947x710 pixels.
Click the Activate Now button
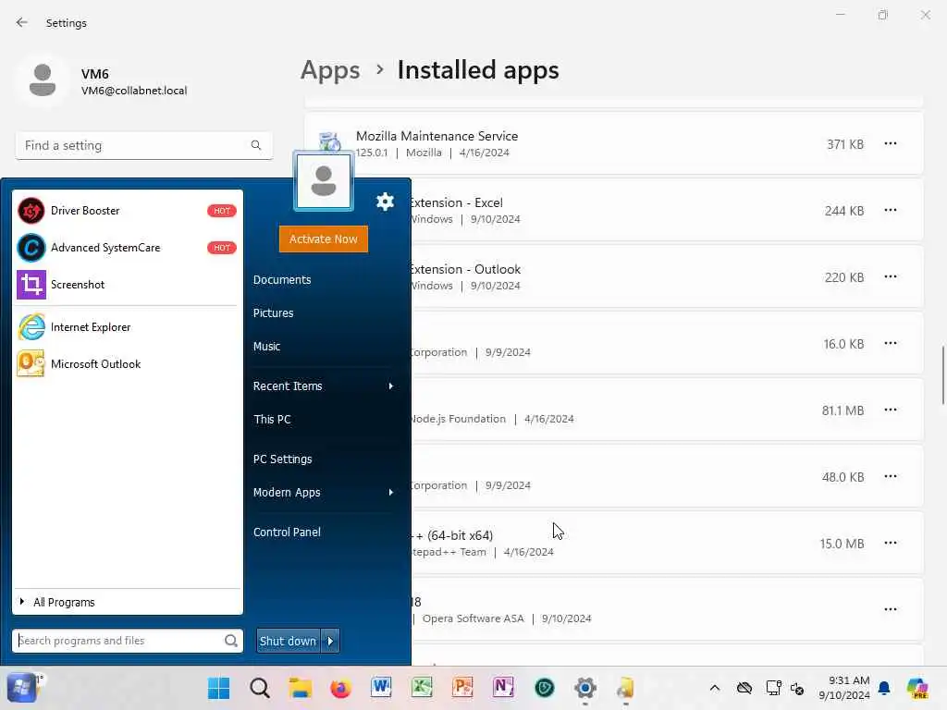323,239
